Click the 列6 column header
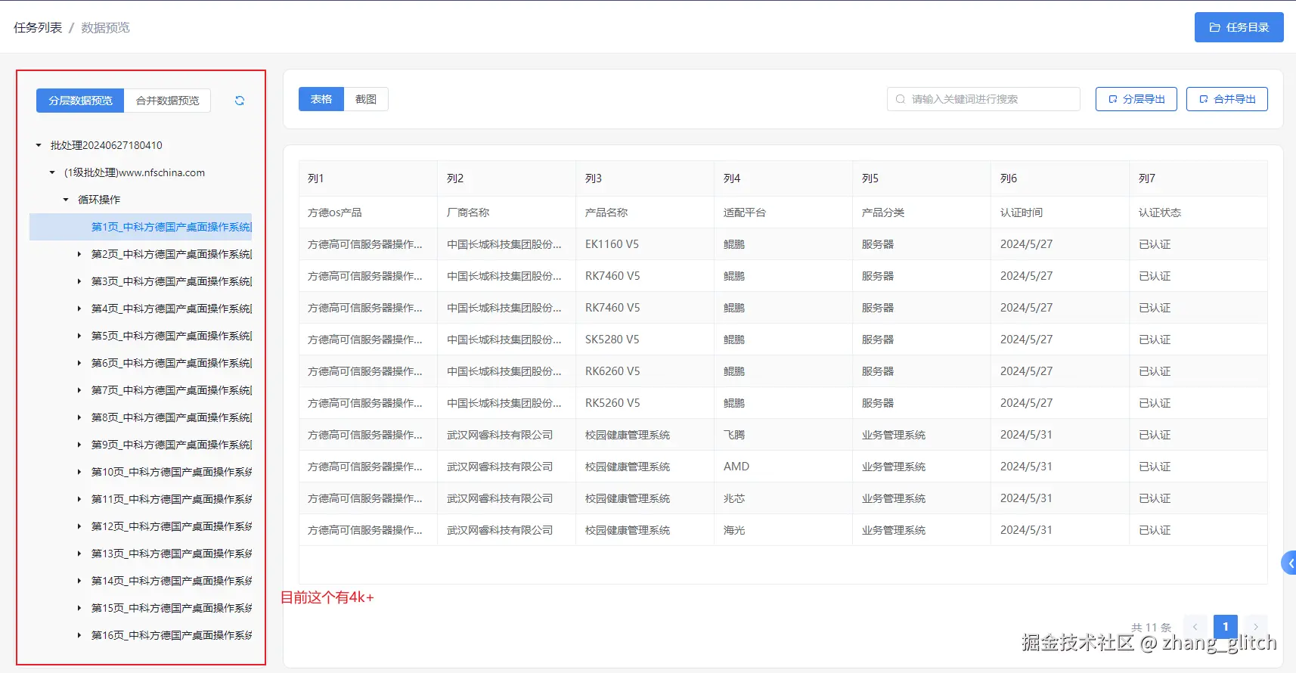This screenshot has height=673, width=1296. coord(1060,178)
